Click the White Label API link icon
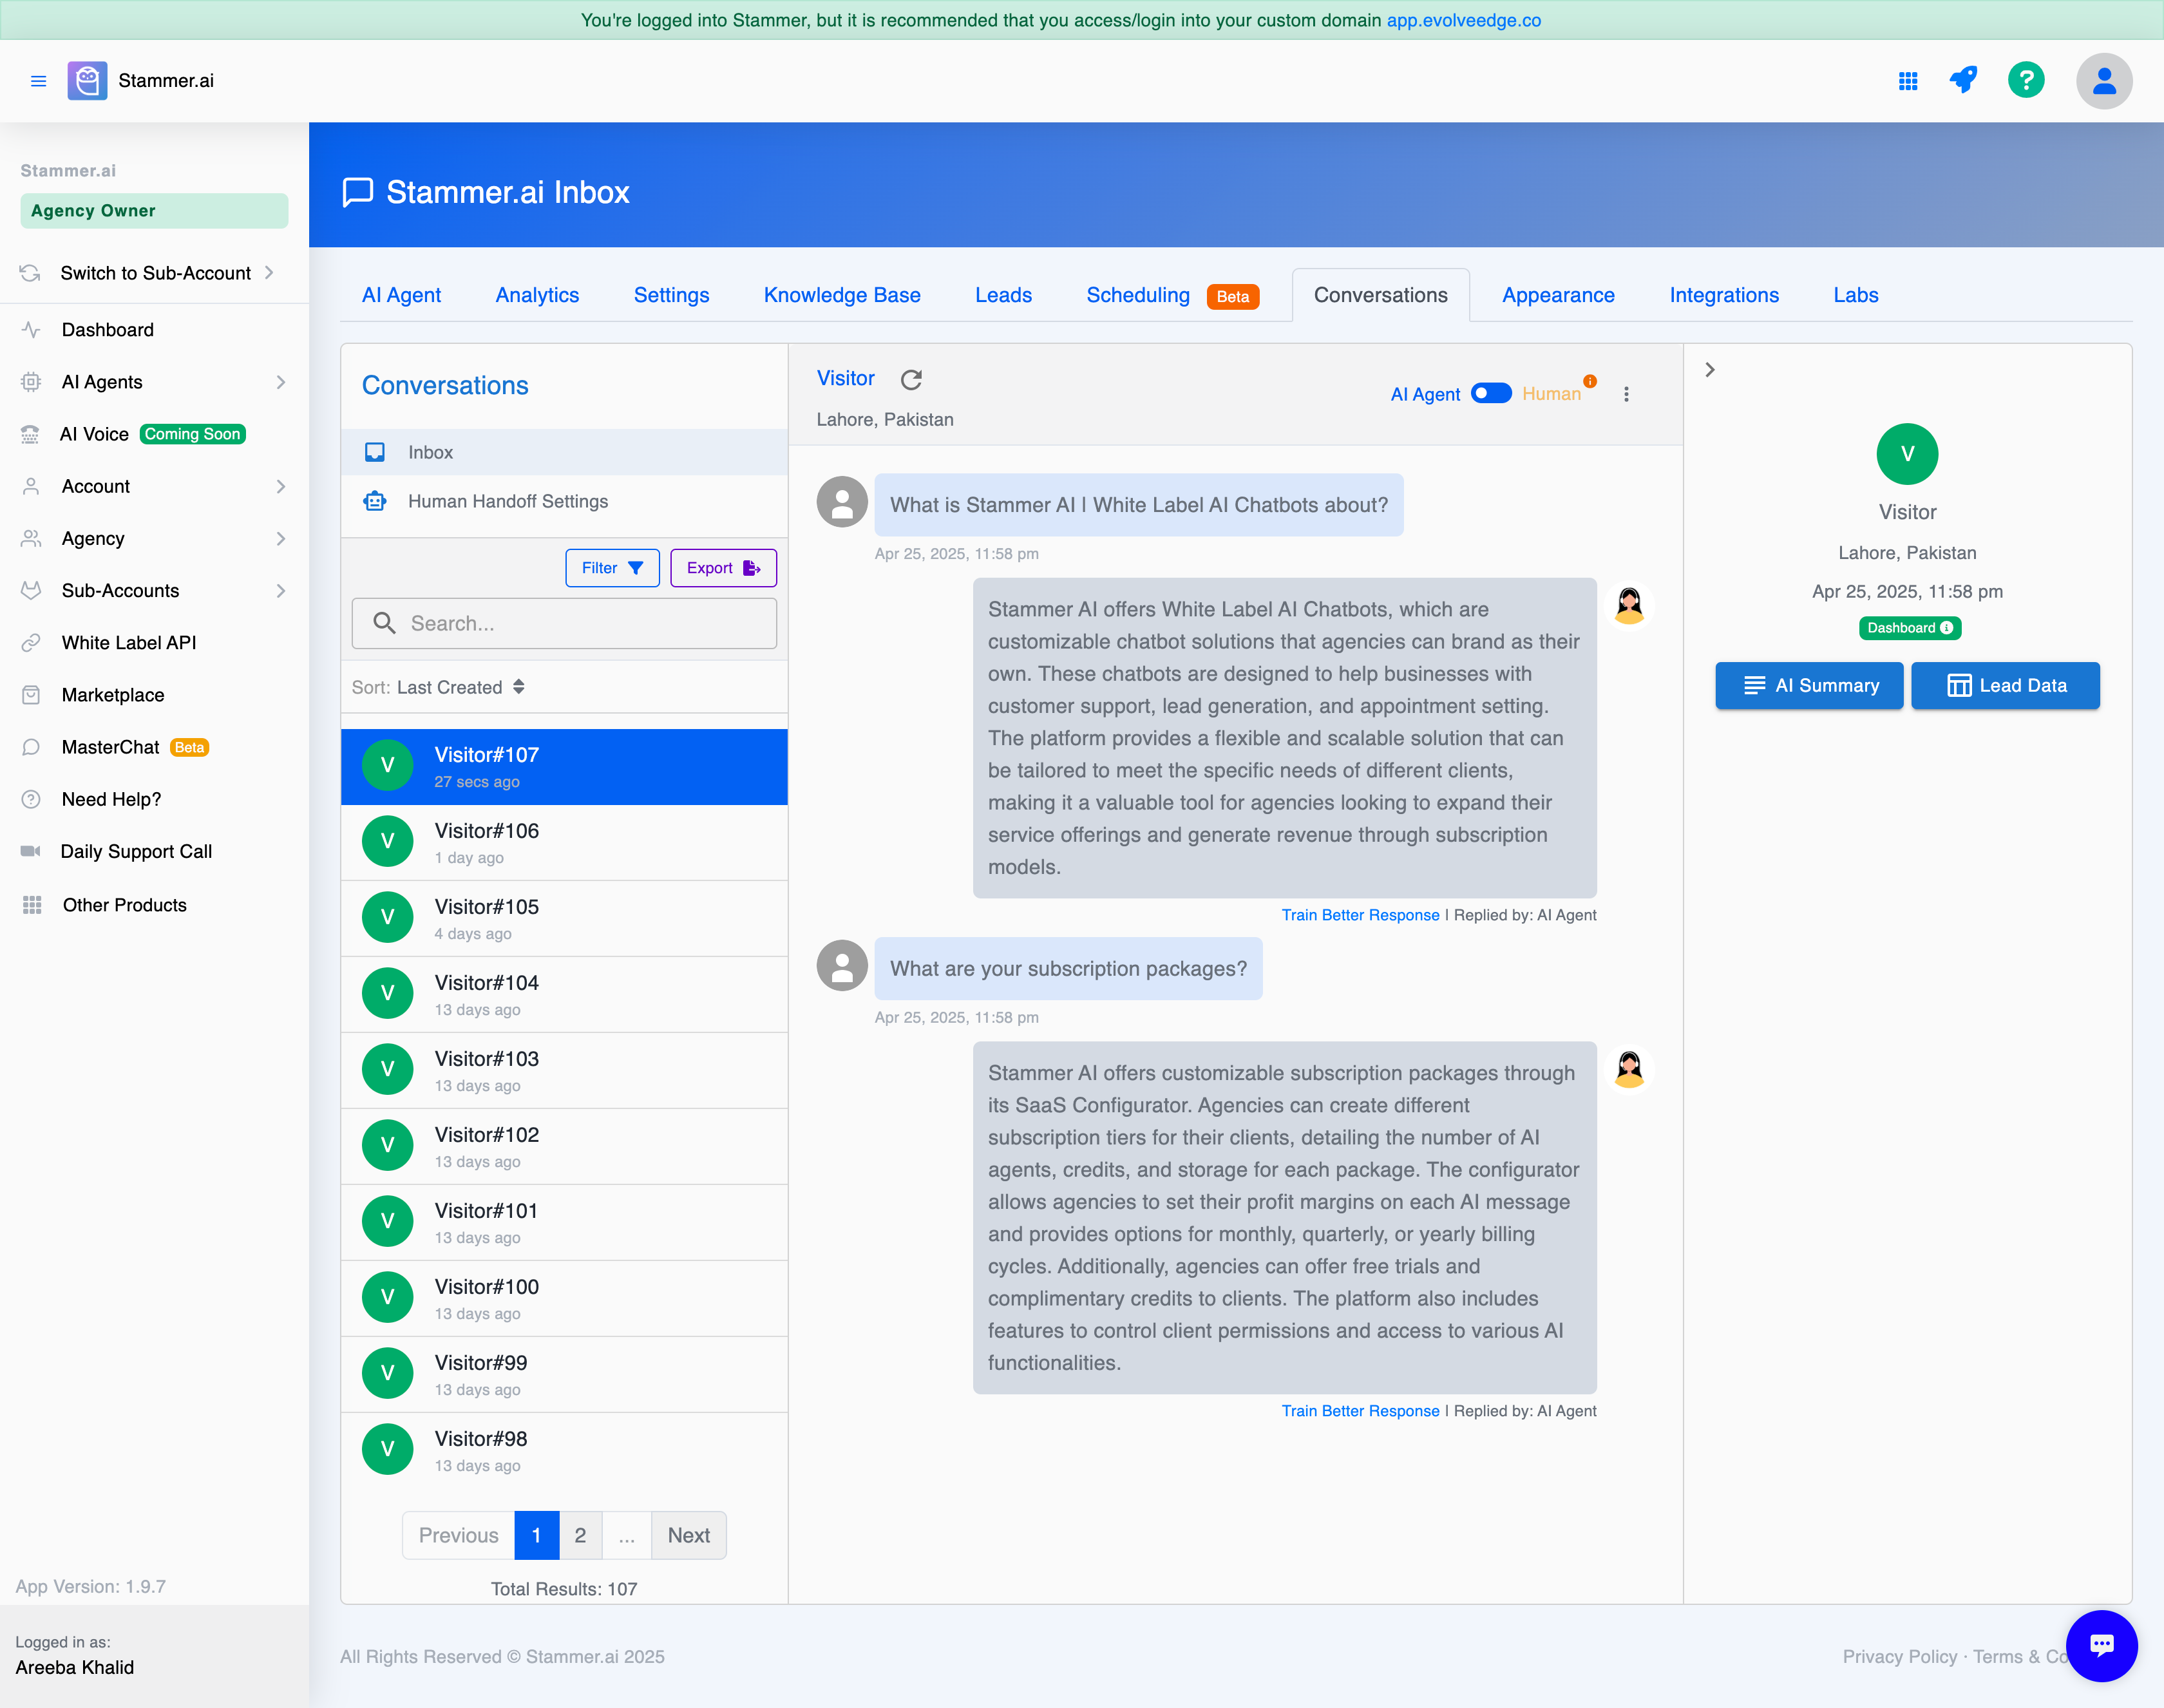Screen dimensions: 2164x1708 click(31, 643)
